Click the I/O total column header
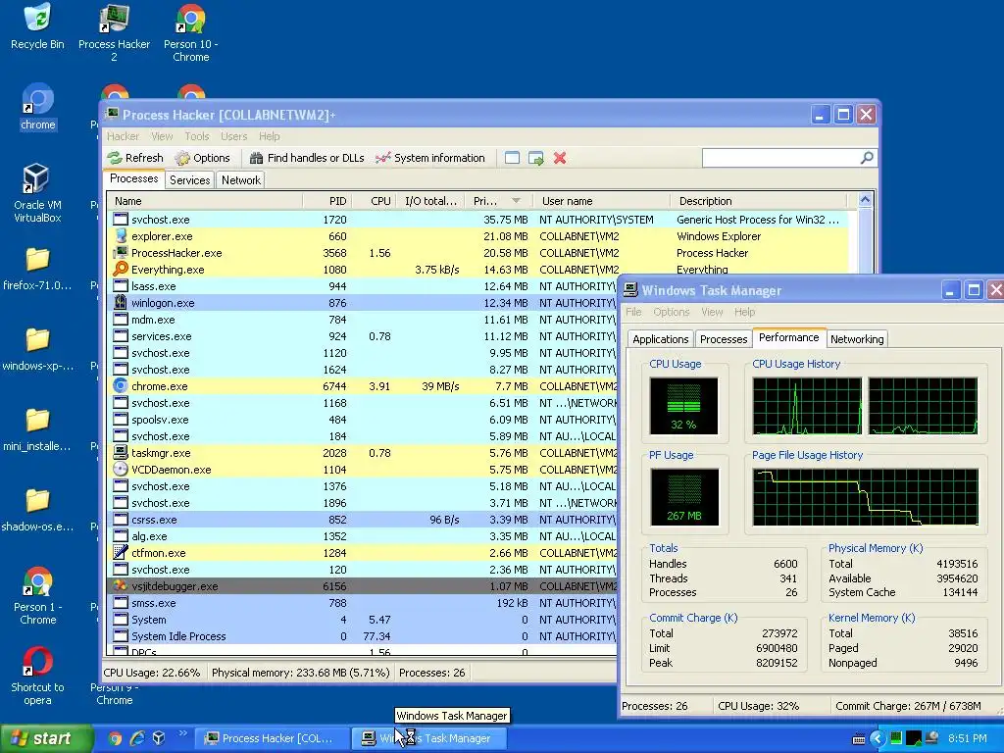 430,201
